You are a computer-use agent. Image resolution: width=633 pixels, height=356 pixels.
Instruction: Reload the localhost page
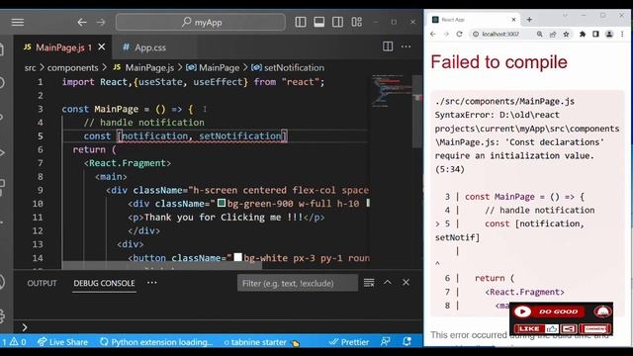459,35
